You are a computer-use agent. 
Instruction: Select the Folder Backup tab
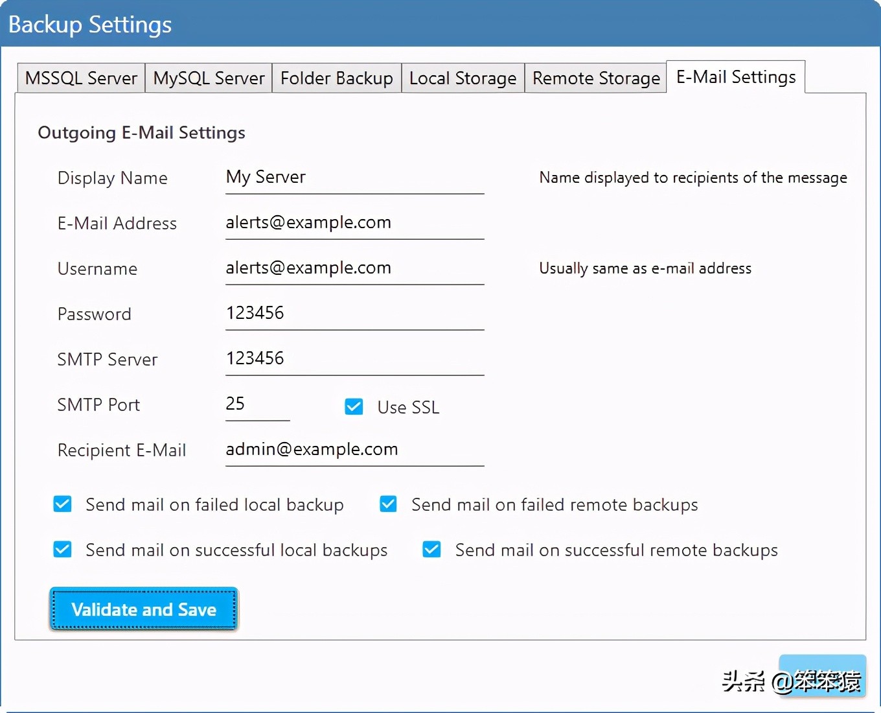click(336, 78)
